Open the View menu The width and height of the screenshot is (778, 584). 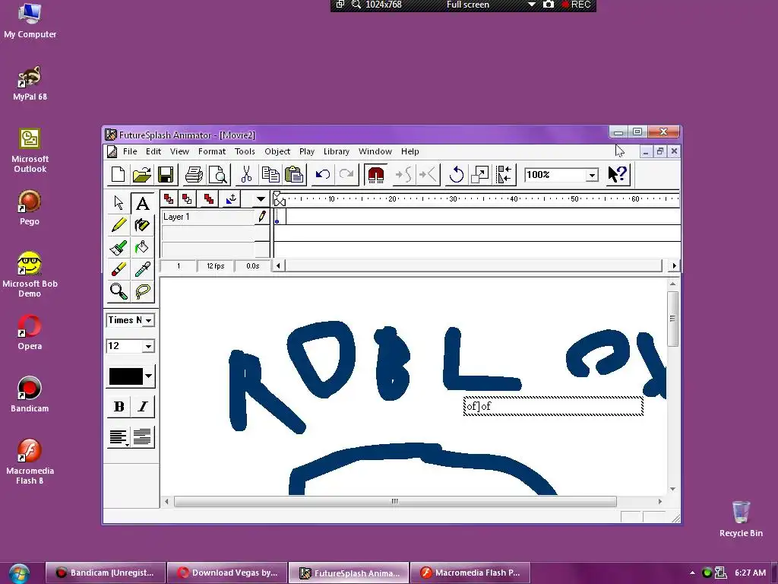click(x=179, y=151)
